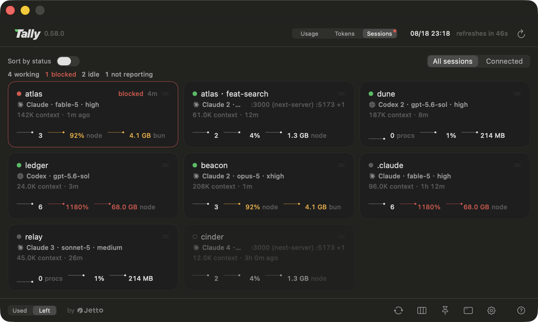The width and height of the screenshot is (538, 322).
Task: Click '68.0 GB node' on .claude card
Action: click(485, 207)
